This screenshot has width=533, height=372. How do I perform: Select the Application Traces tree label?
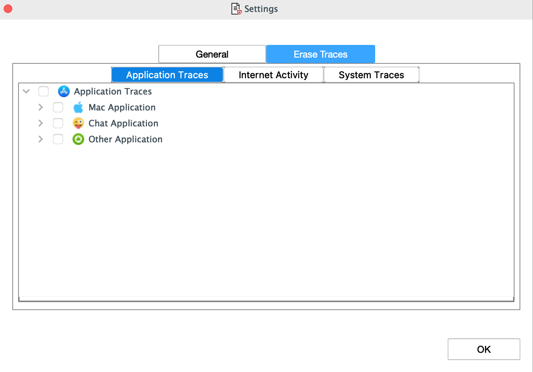113,91
